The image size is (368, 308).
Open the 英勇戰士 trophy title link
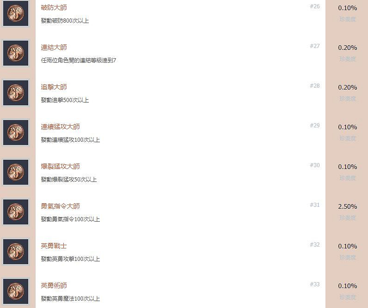54,246
